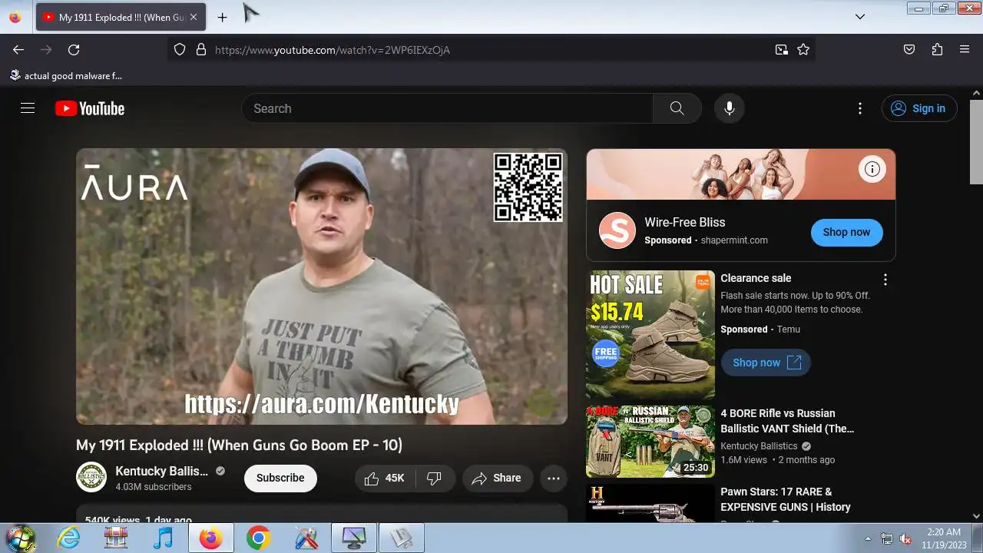
Task: Open Firefox application menu
Action: pyautogui.click(x=965, y=50)
